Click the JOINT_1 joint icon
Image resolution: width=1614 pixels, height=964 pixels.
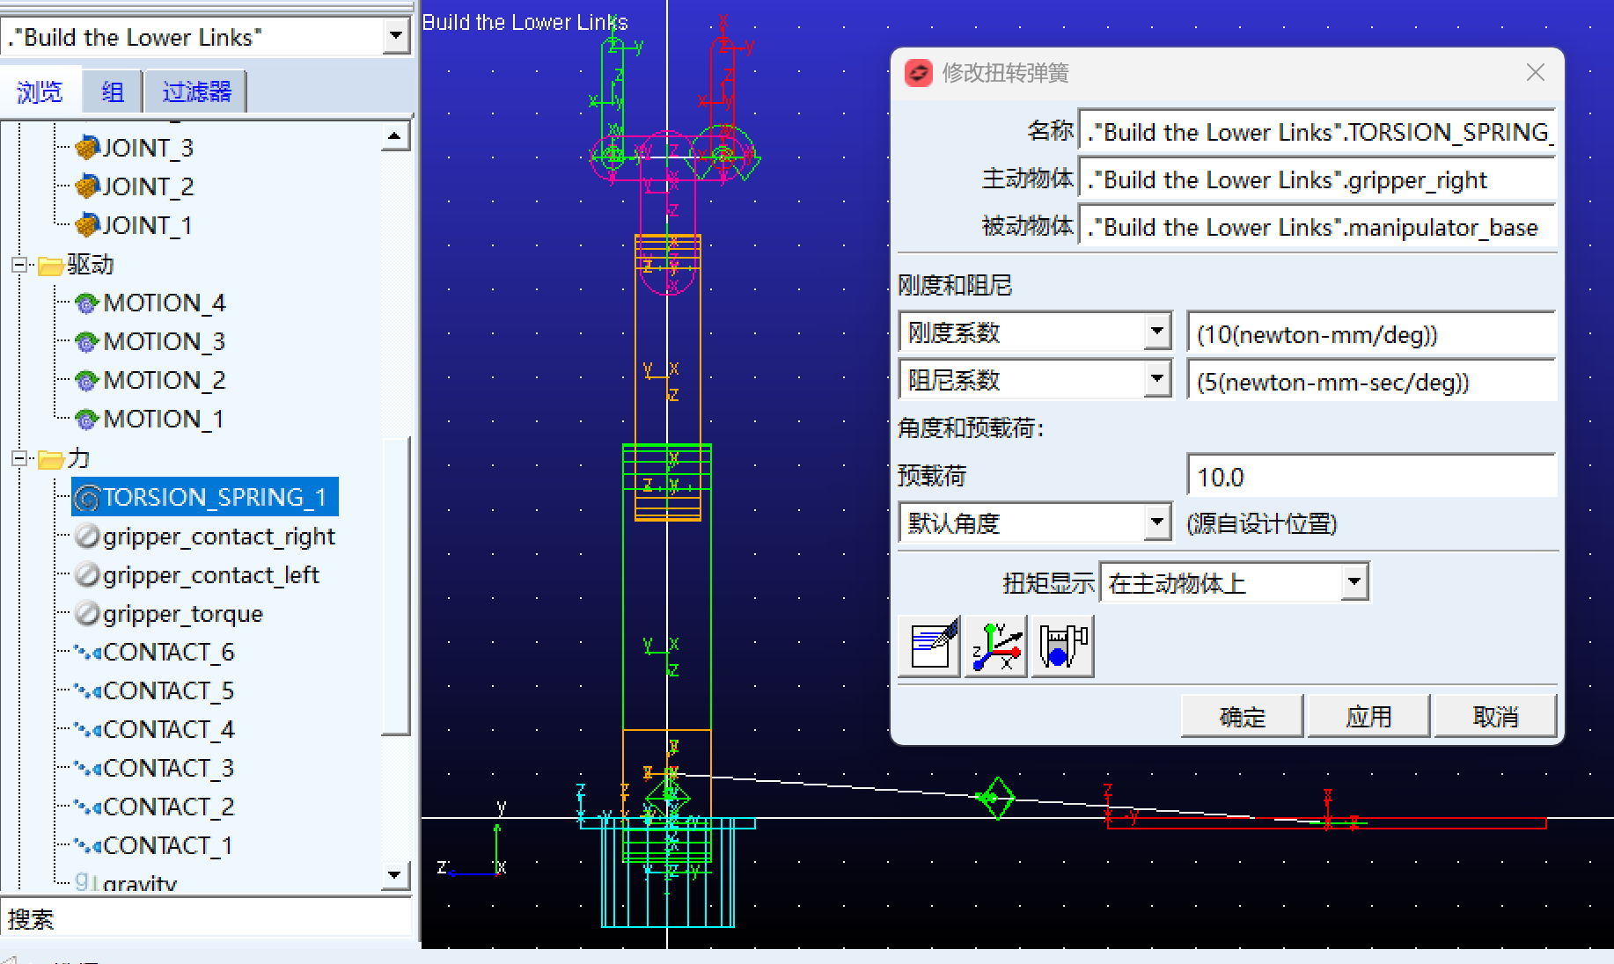coord(87,225)
